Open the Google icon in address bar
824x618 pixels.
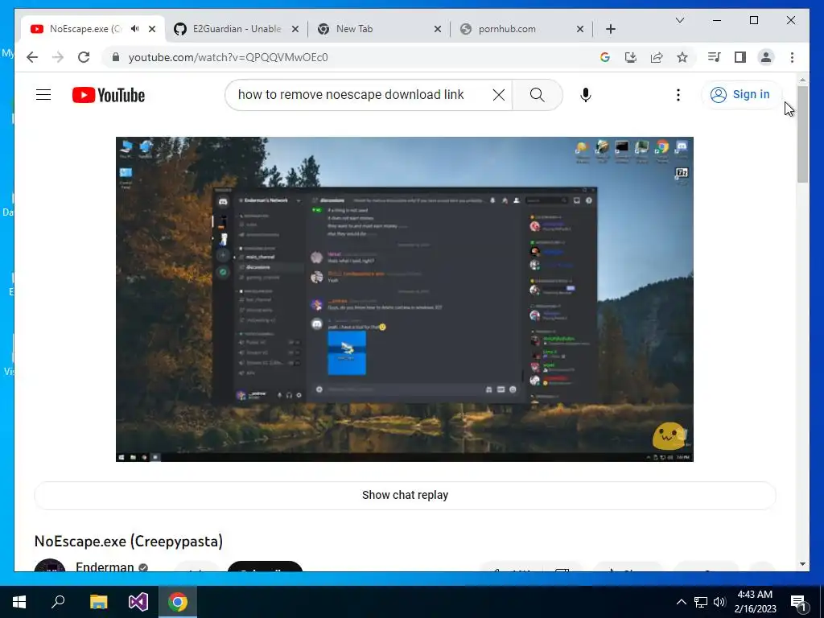pos(605,57)
